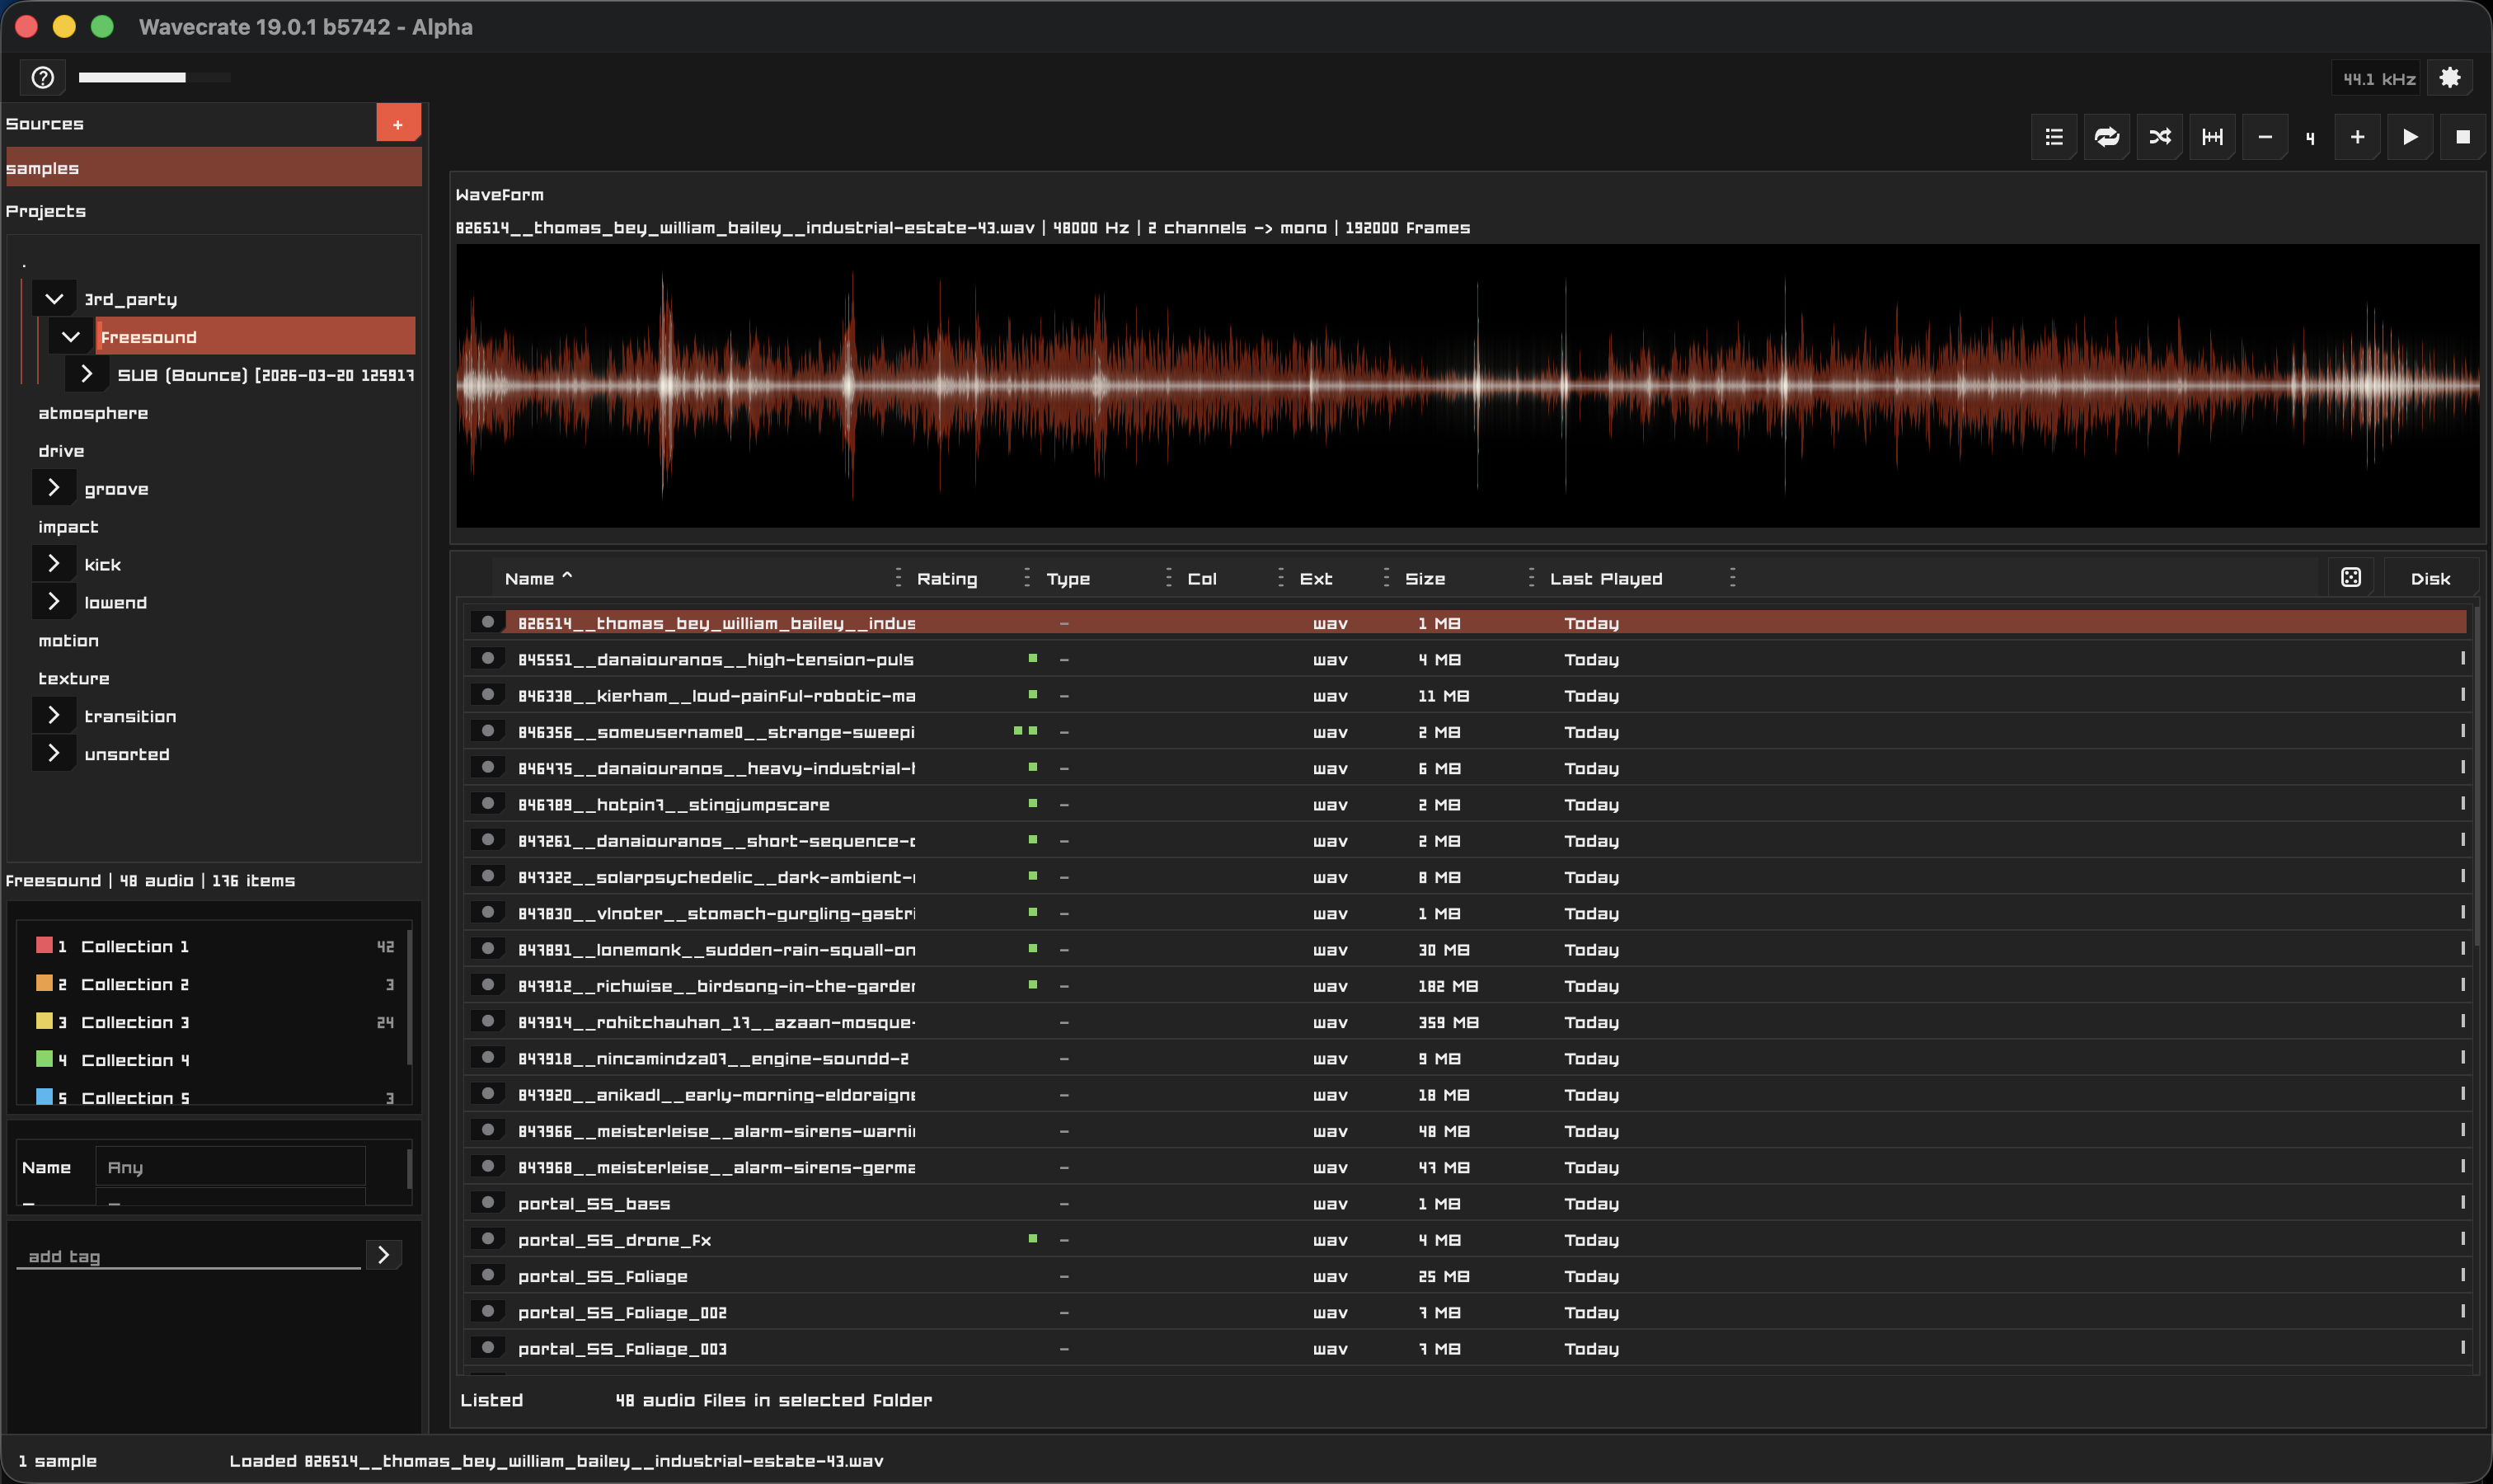The width and height of the screenshot is (2493, 1484).
Task: Toggle the marker dot for portal_SS_drone_fx row
Action: [488, 1239]
